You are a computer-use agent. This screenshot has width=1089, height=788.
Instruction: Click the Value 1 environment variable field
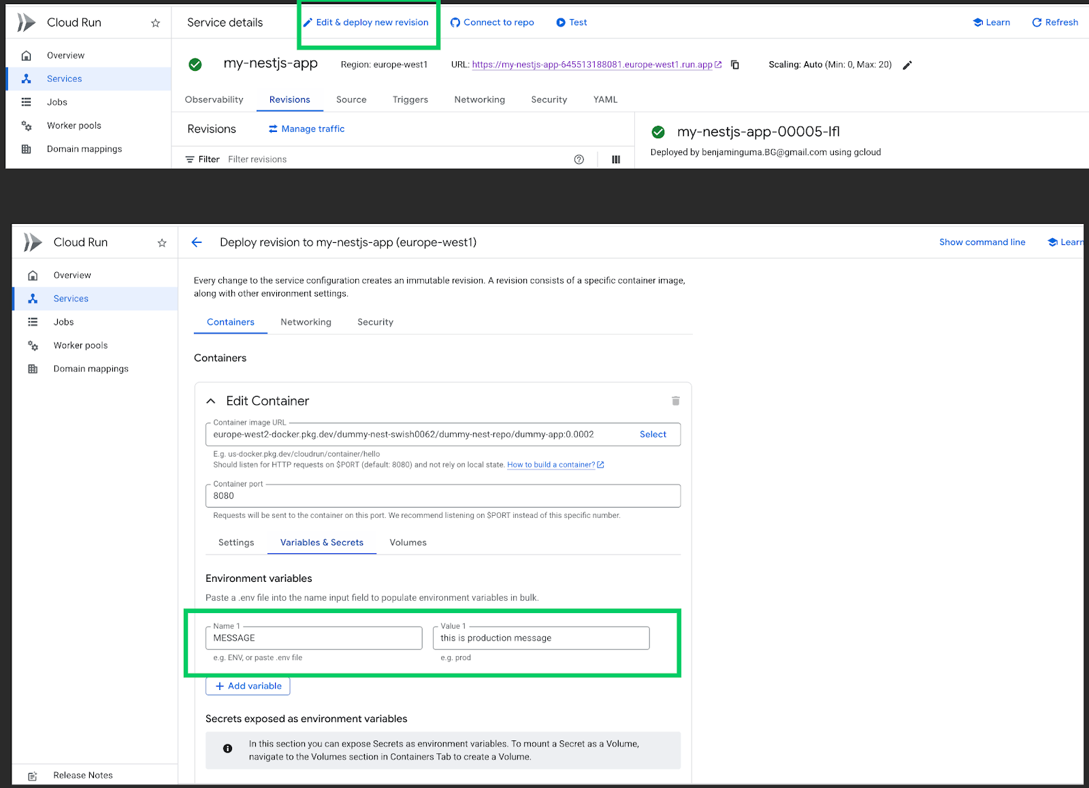point(541,638)
